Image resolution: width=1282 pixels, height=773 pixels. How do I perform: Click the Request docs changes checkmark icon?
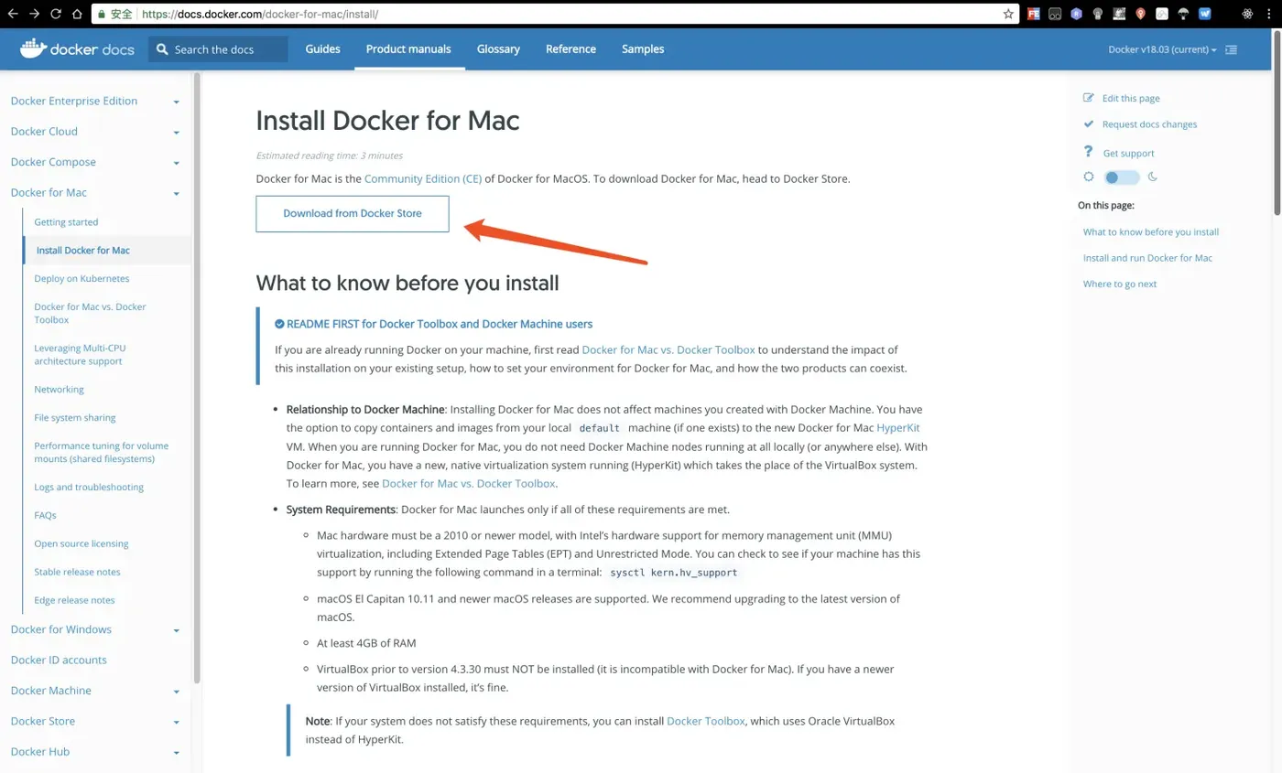(1088, 123)
